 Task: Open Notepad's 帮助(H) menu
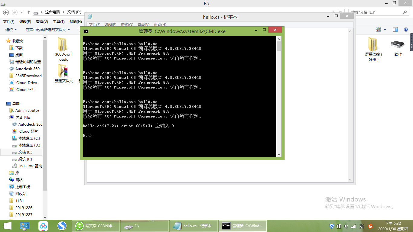160,24
